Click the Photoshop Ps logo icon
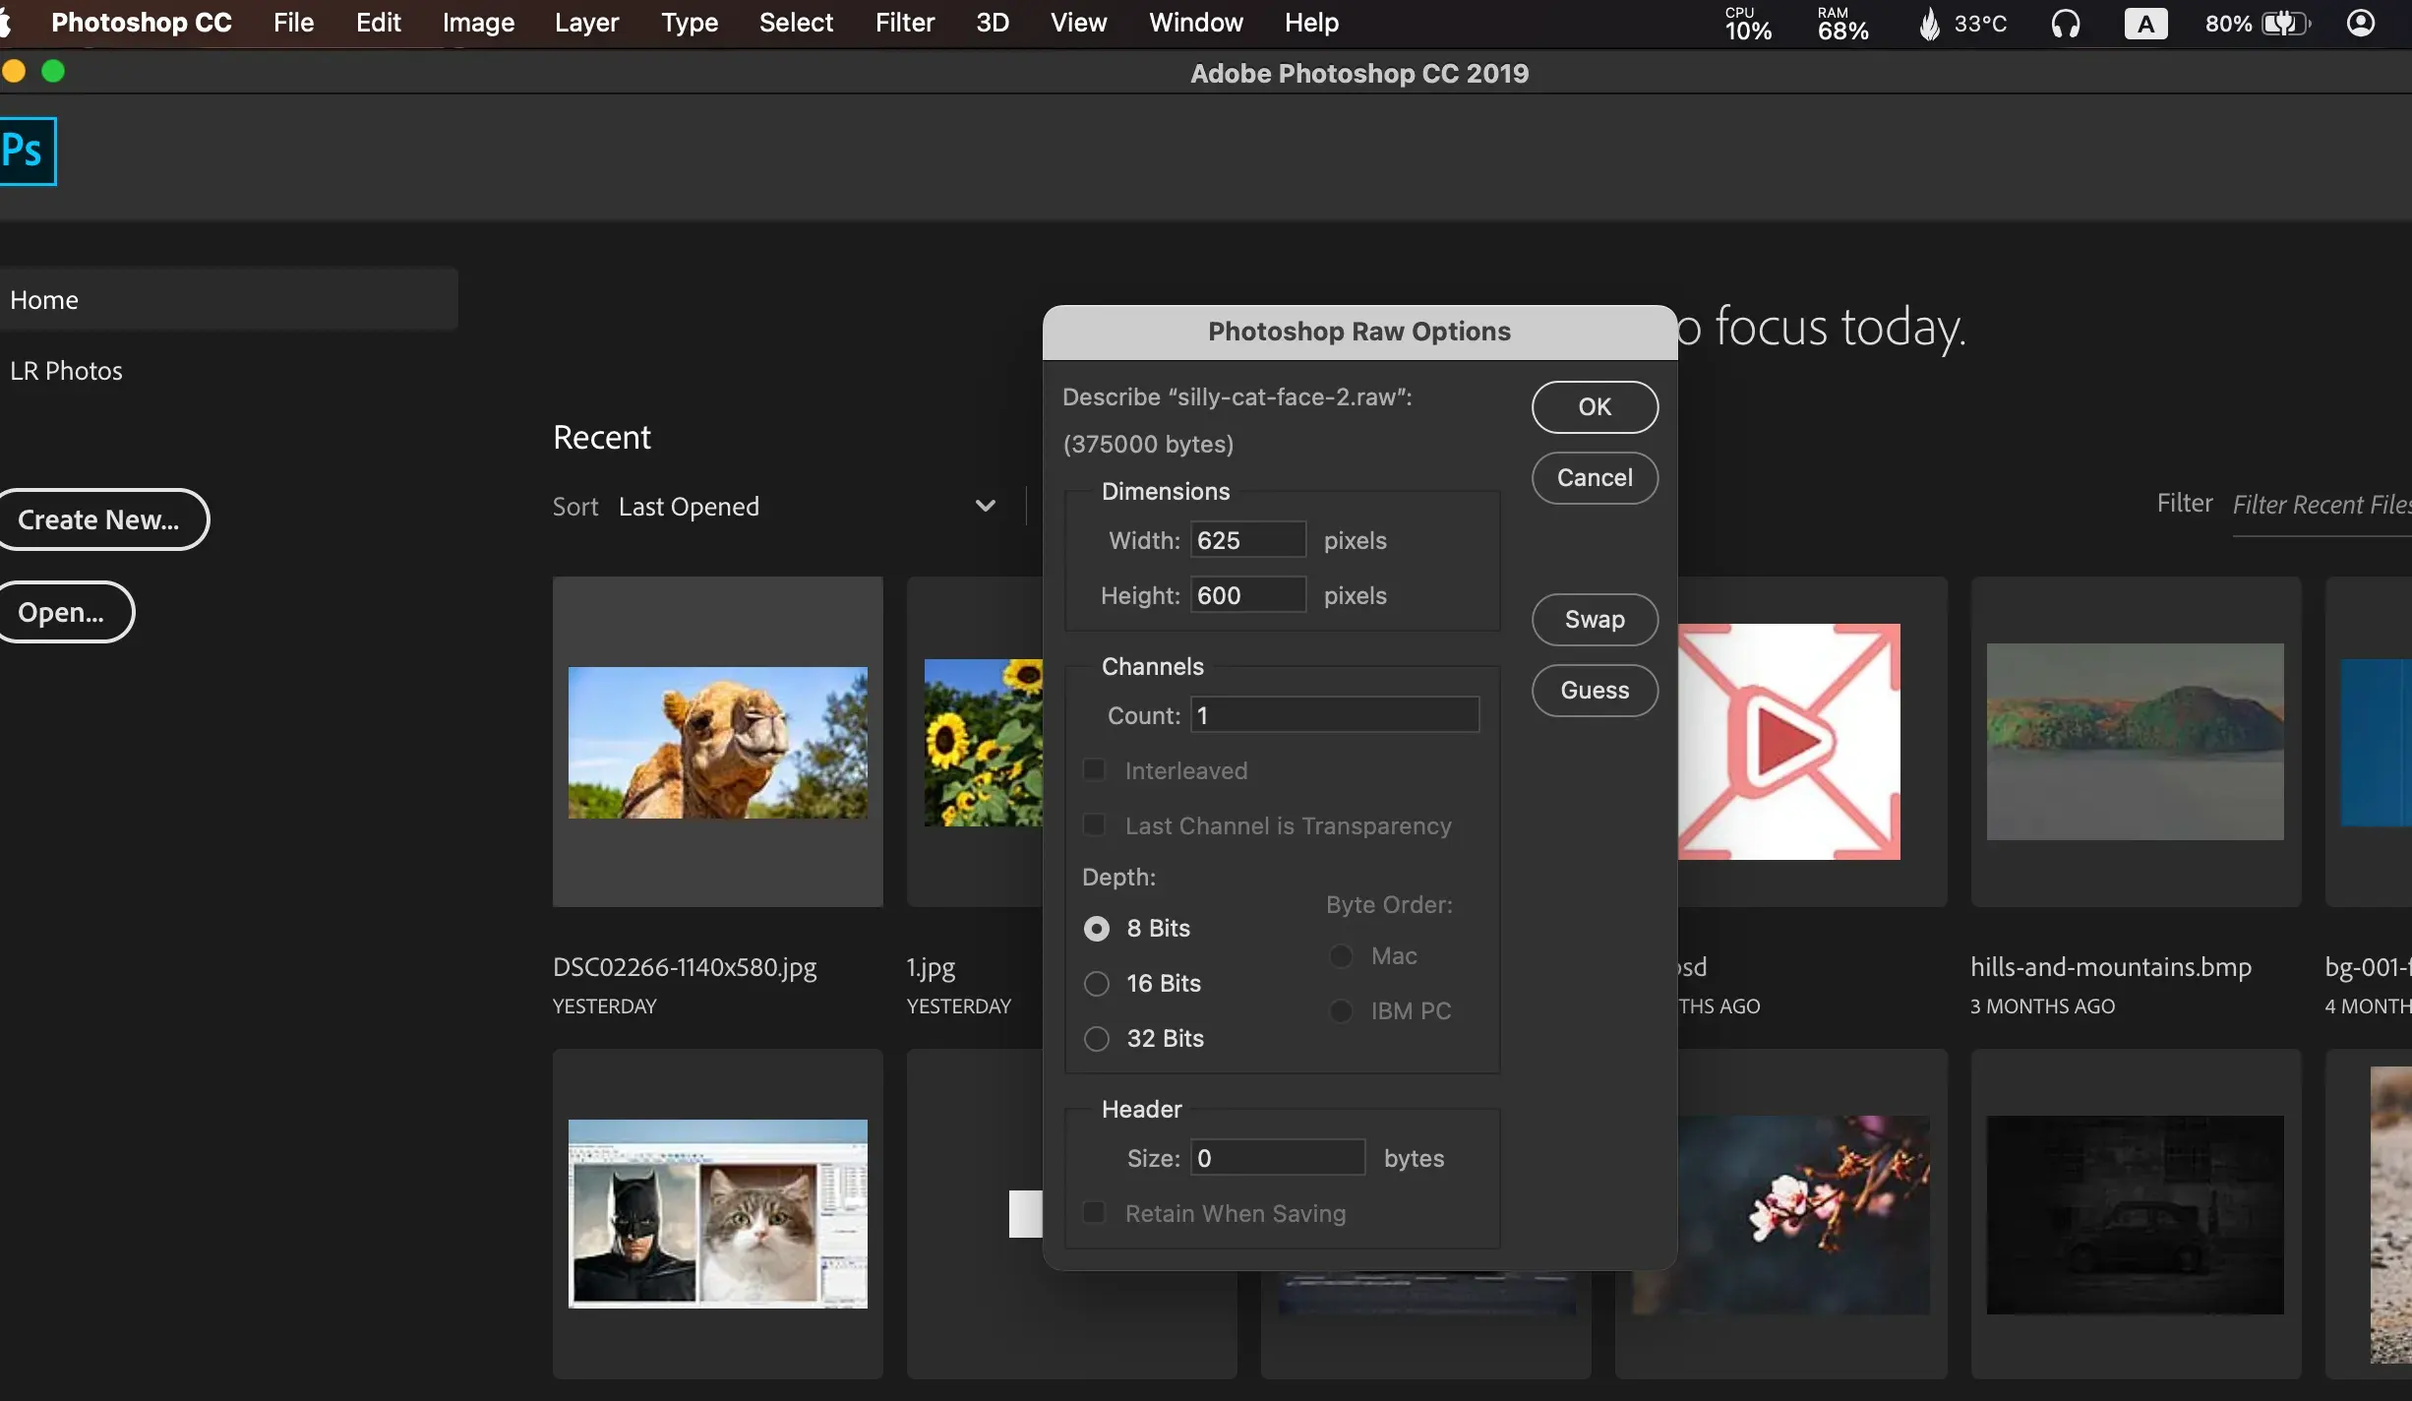 coord(27,151)
